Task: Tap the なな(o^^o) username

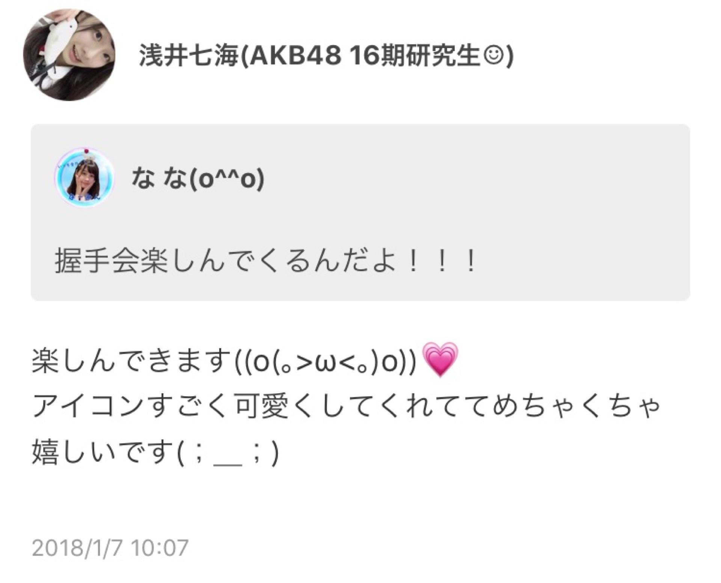Action: (x=198, y=180)
